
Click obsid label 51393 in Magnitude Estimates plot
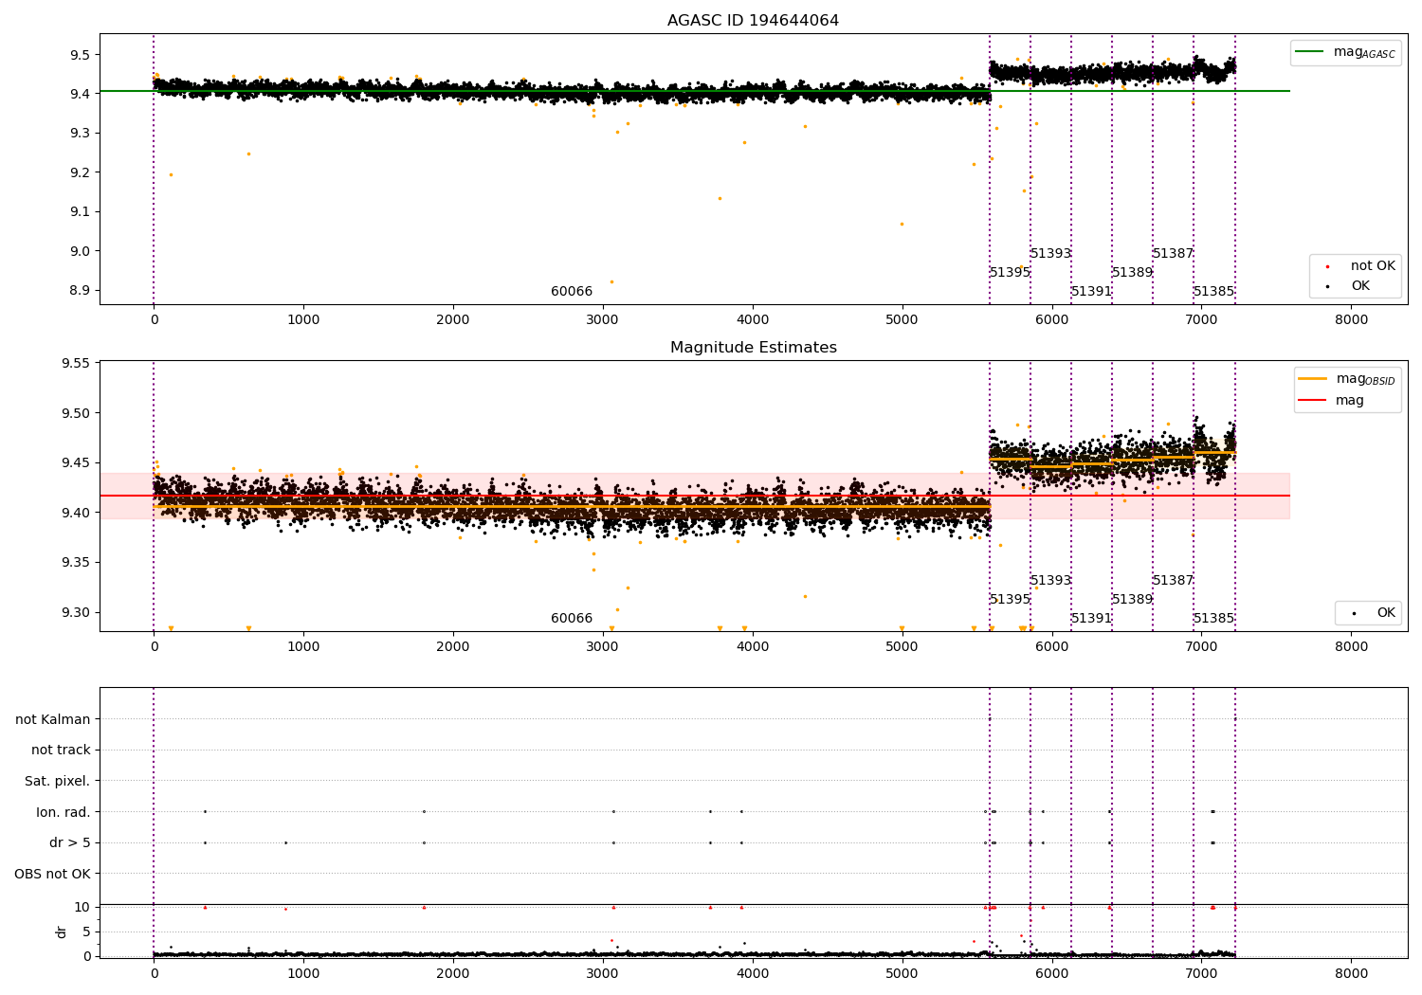(1050, 581)
